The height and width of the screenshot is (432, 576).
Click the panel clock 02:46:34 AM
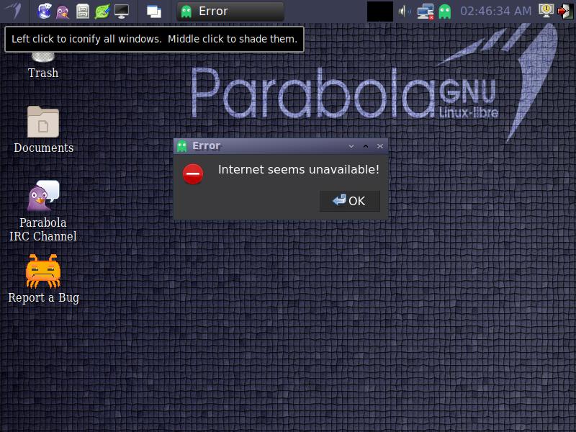[495, 12]
